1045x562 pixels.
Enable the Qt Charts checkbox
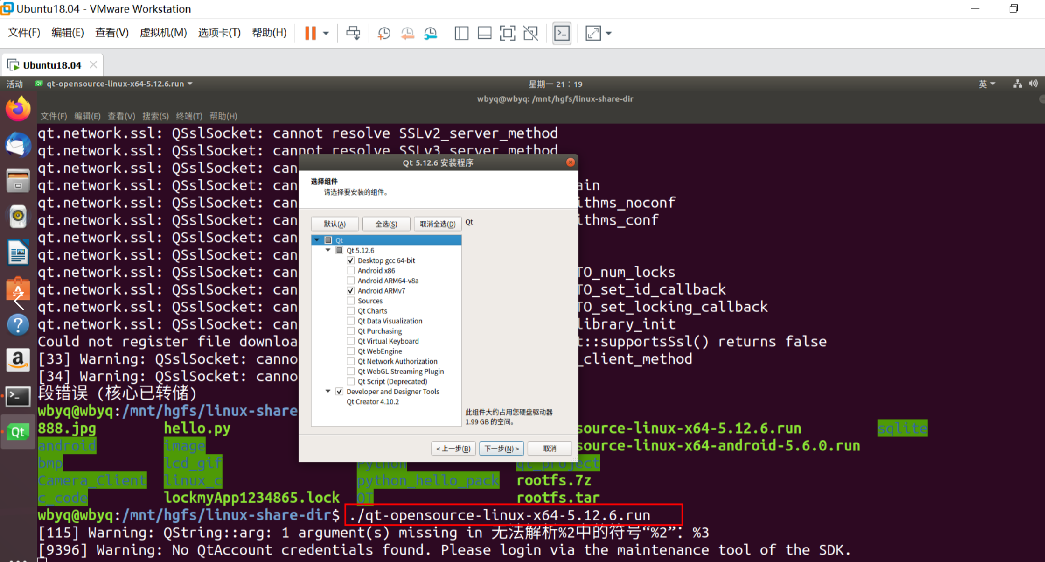[x=351, y=311]
